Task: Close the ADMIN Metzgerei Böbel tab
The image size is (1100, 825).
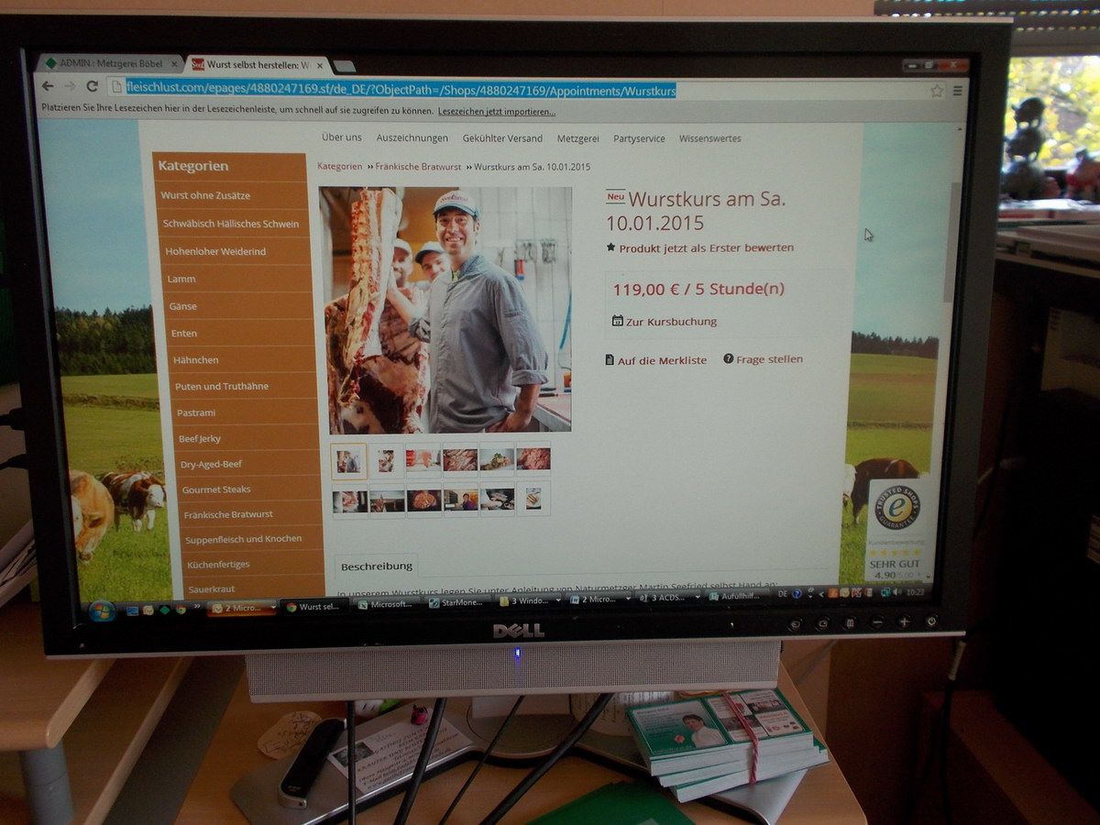Action: (176, 63)
